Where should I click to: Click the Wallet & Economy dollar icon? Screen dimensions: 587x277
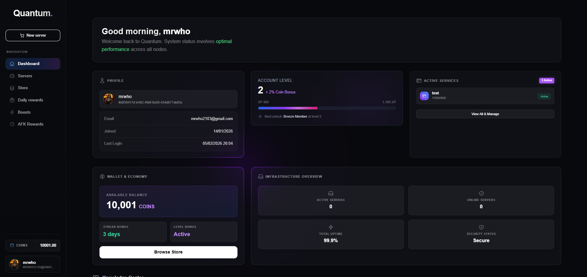tap(102, 176)
